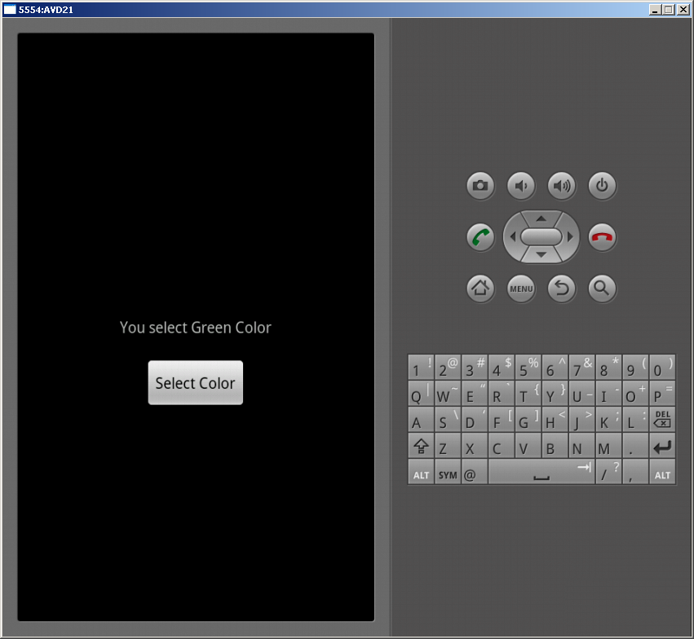Click the D-pad right arrow
The width and height of the screenshot is (694, 639).
[x=570, y=237]
